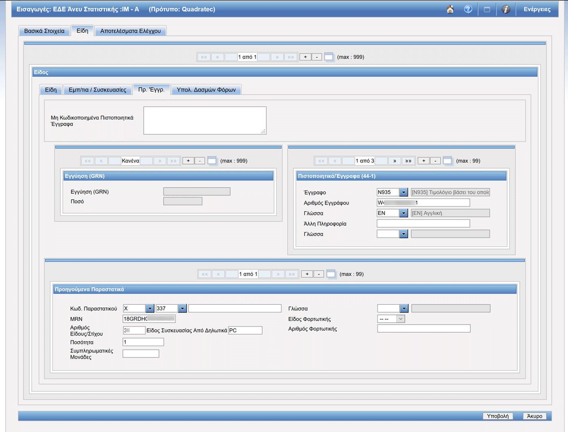The width and height of the screenshot is (568, 432).
Task: Open the Είδος Φορτωτικής dropdown
Action: pyautogui.click(x=391, y=319)
